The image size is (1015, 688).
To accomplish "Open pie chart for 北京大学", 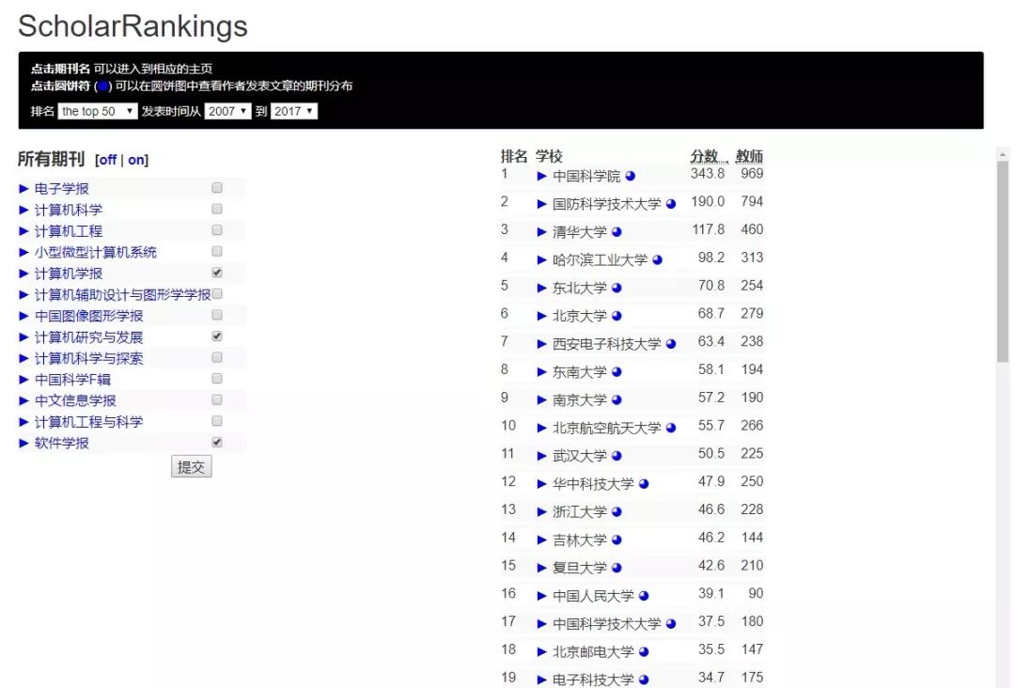I will point(617,316).
